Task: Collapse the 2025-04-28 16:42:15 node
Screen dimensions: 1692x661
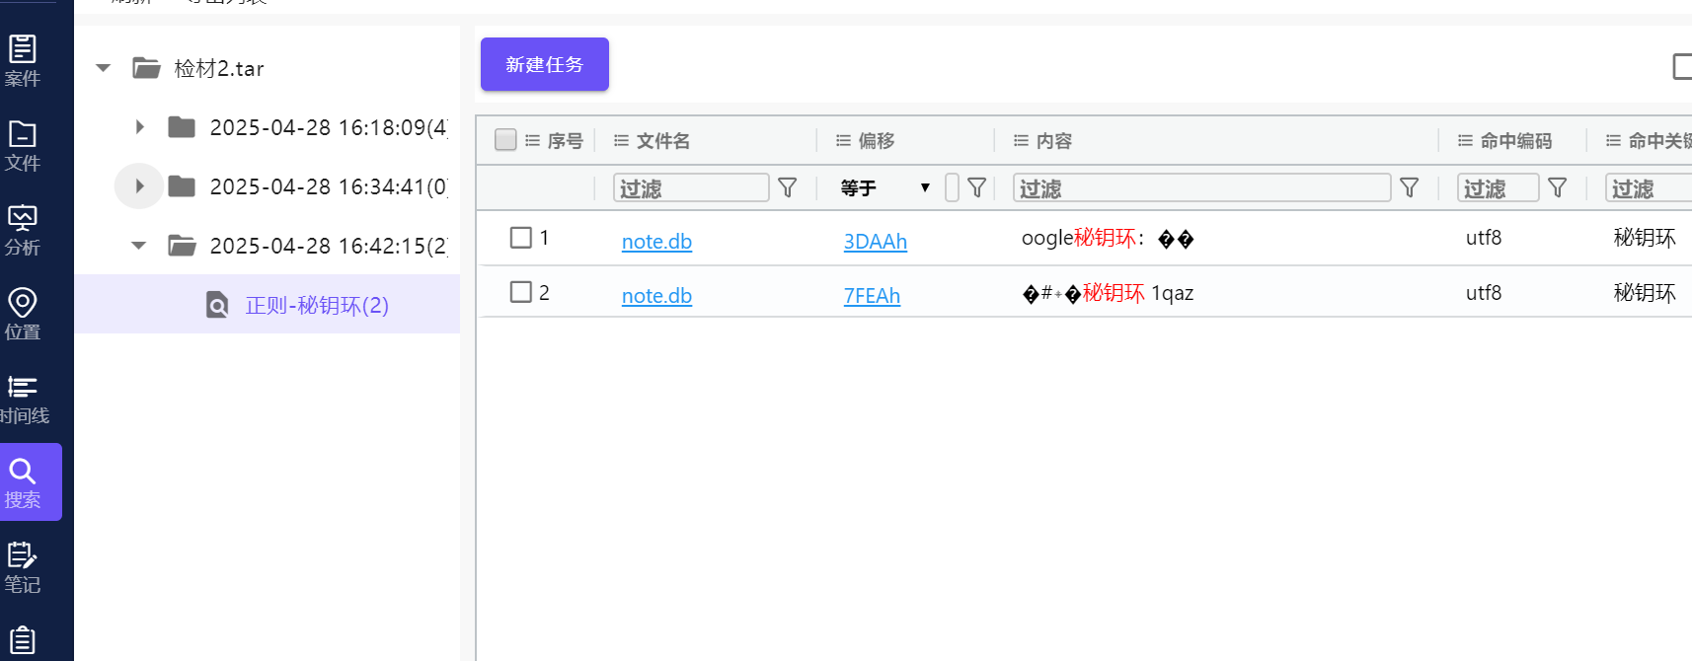Action: pos(139,246)
